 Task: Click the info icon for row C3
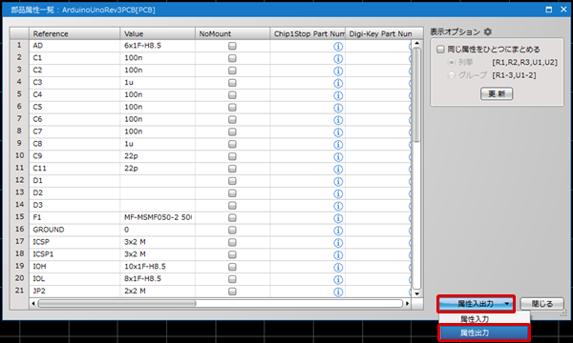tap(338, 83)
